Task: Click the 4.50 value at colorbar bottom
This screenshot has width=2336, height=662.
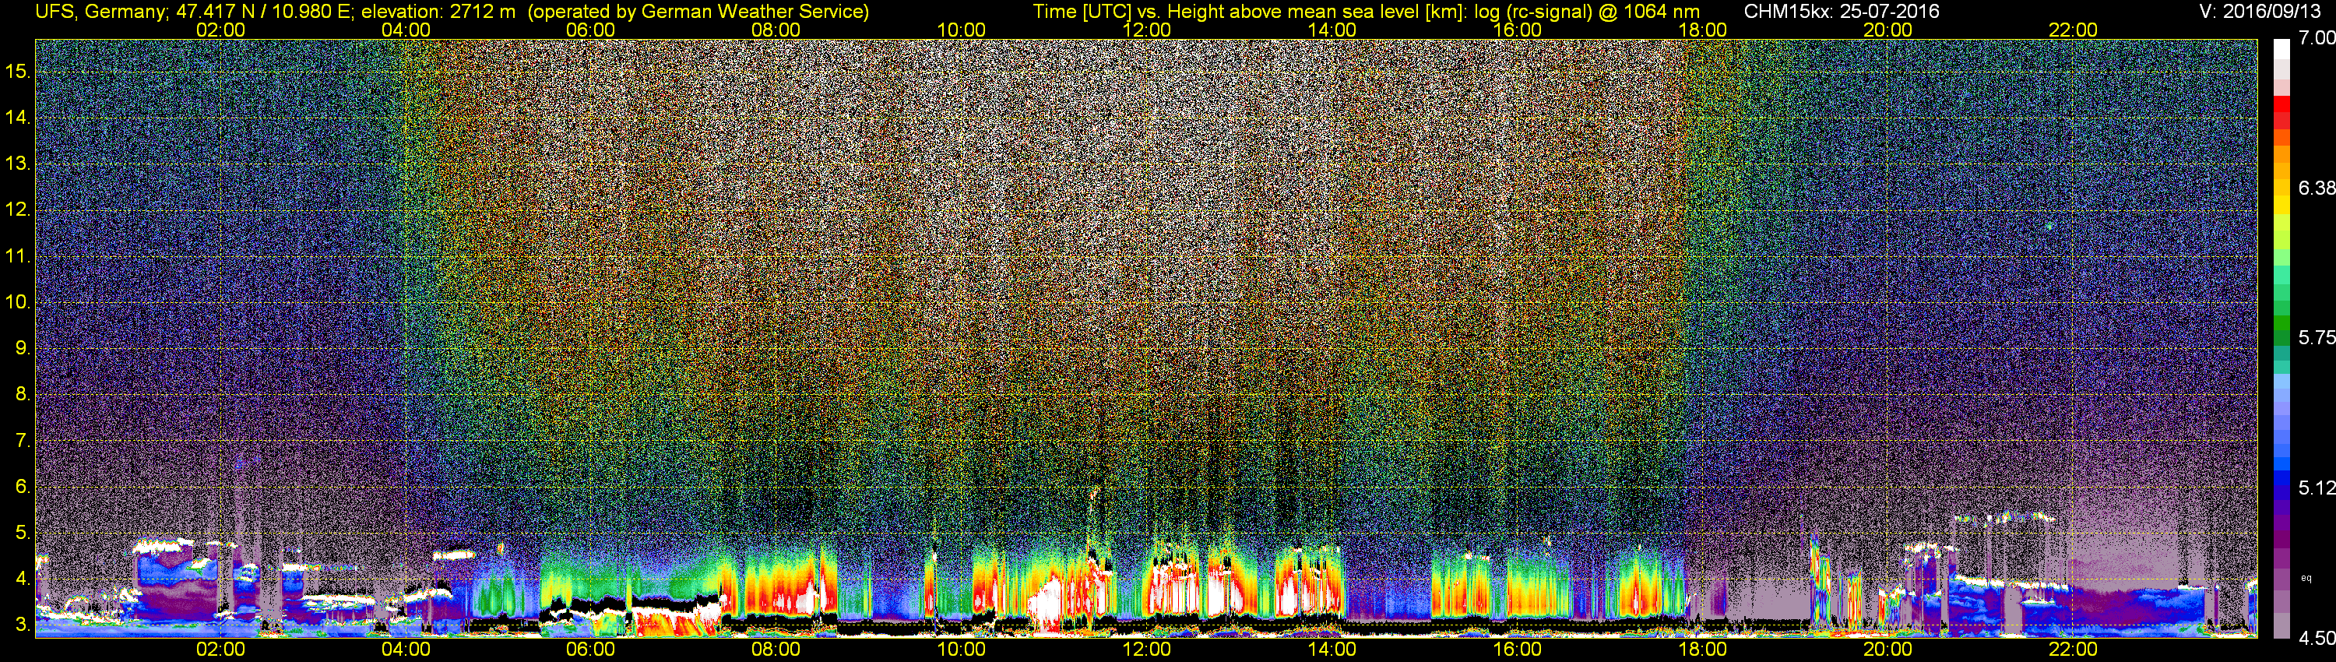Action: (x=2316, y=639)
